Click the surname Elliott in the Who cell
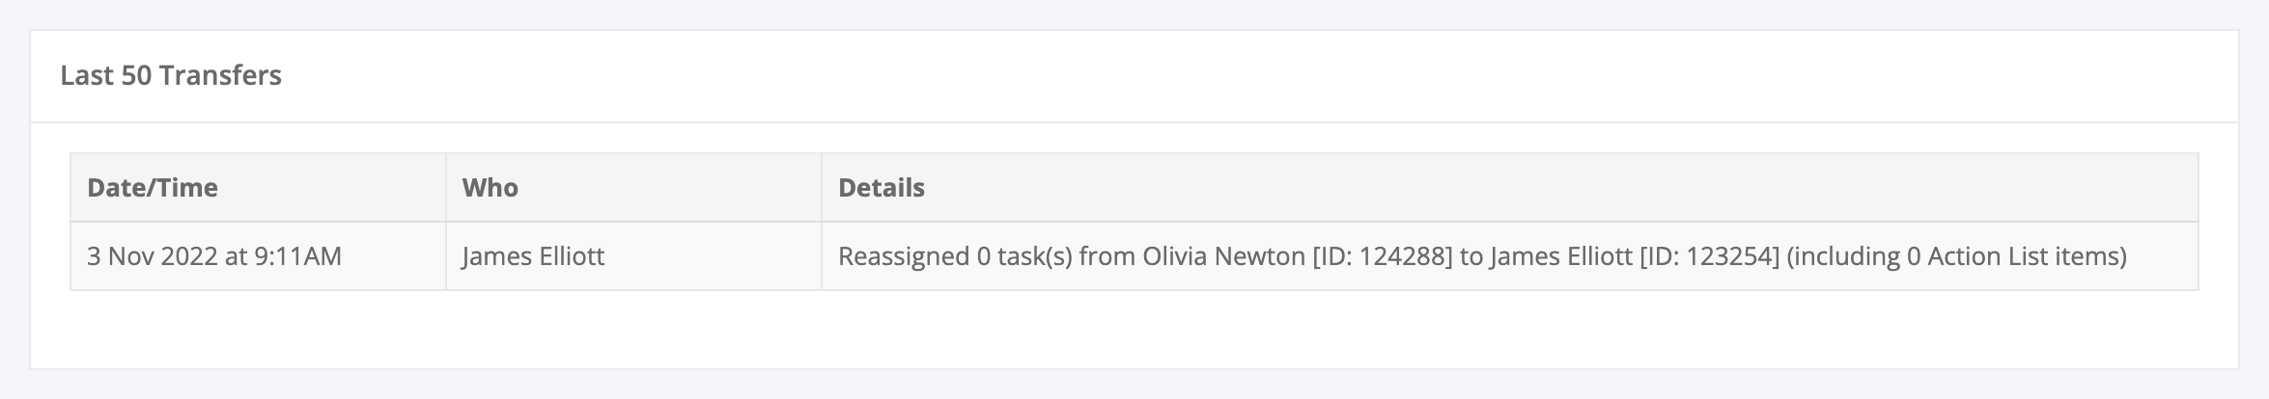 569,256
